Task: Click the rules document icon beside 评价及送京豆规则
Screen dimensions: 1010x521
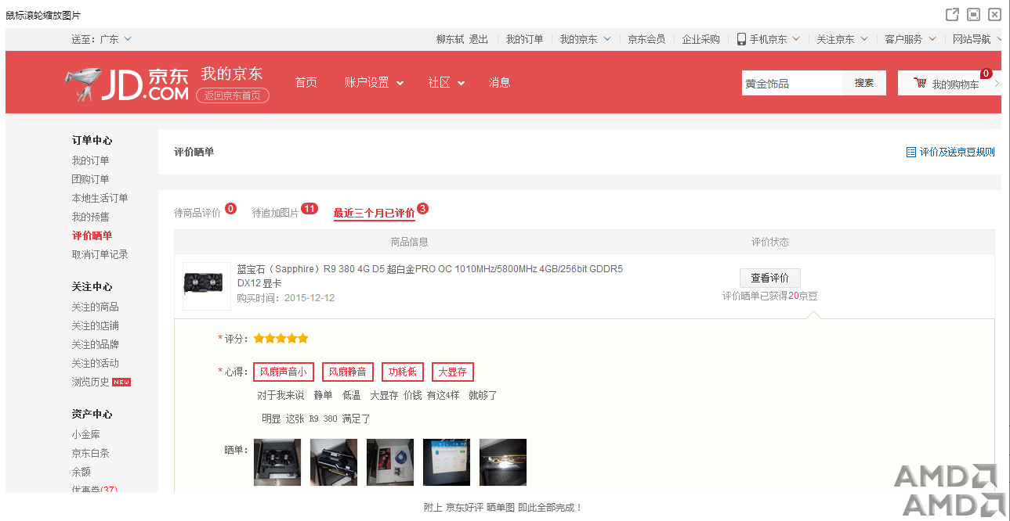Action: [910, 153]
